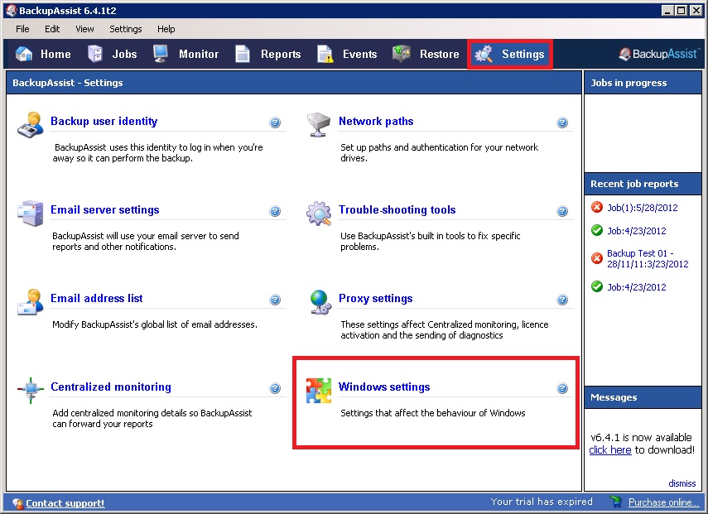This screenshot has width=708, height=514.
Task: Open the Monitor screen icon
Action: click(161, 54)
